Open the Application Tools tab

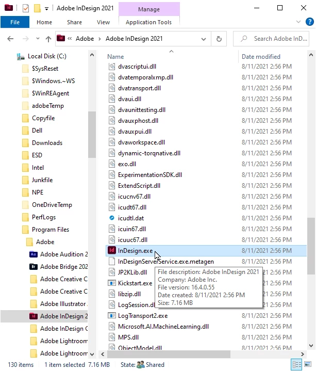point(148,22)
